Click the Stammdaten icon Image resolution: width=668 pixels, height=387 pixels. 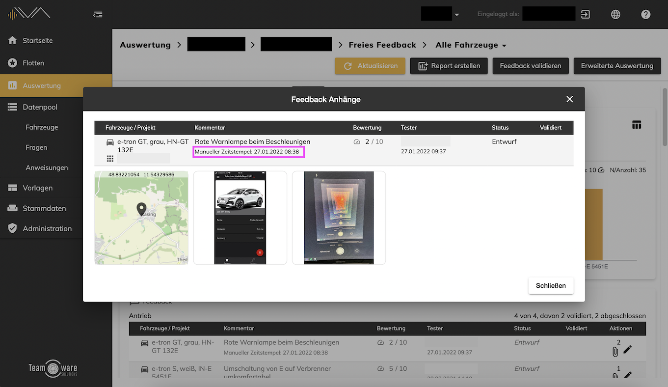click(12, 208)
